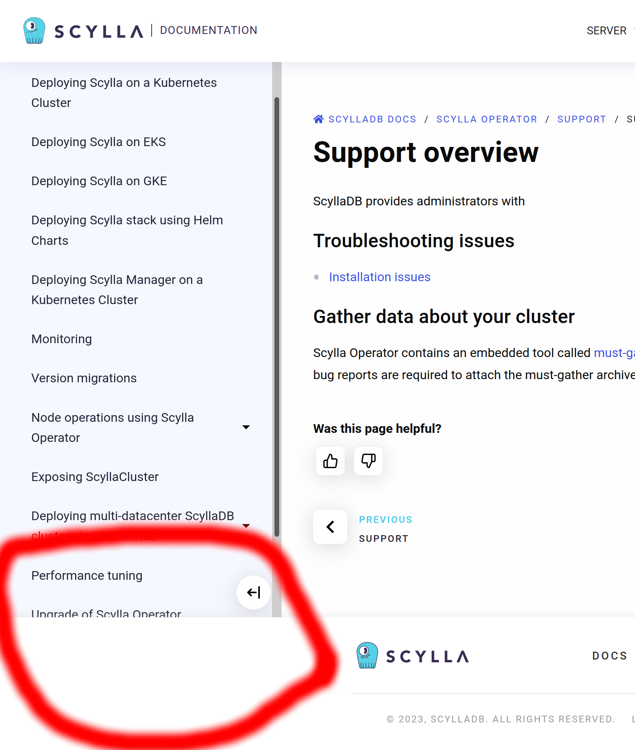Select Monitoring in the sidebar
The height and width of the screenshot is (750, 635).
pos(61,338)
